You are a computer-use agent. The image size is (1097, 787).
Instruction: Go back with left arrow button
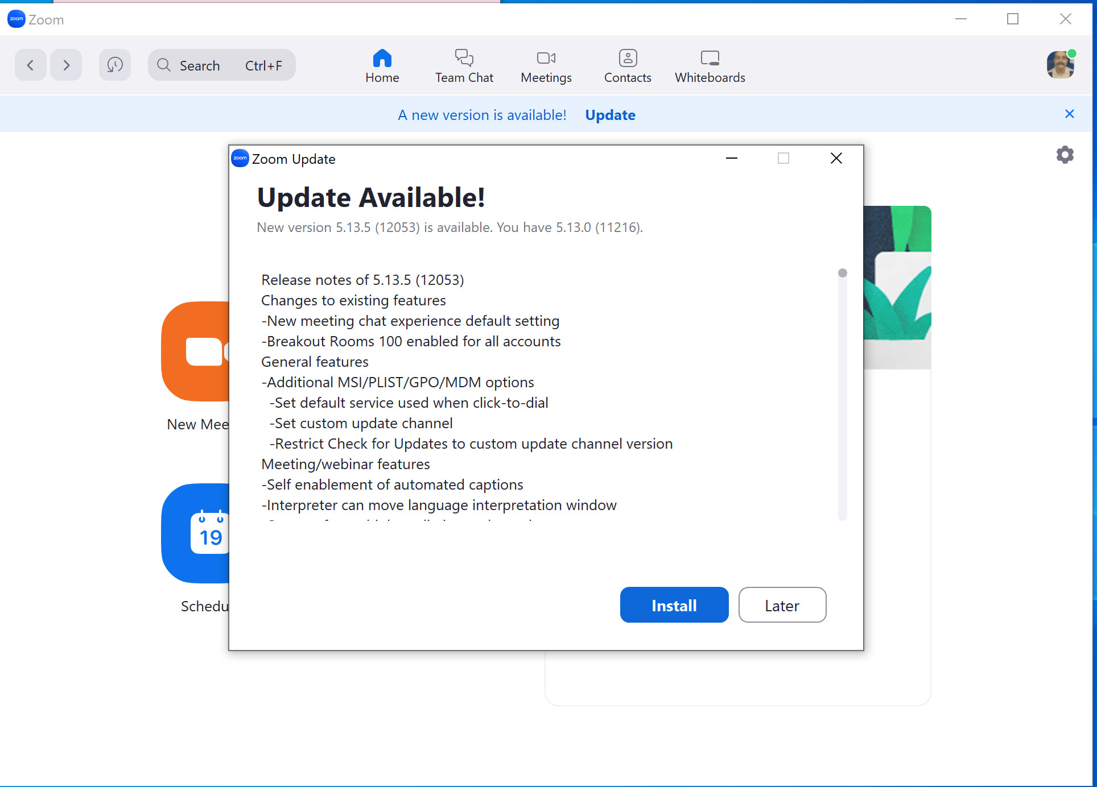click(x=31, y=65)
